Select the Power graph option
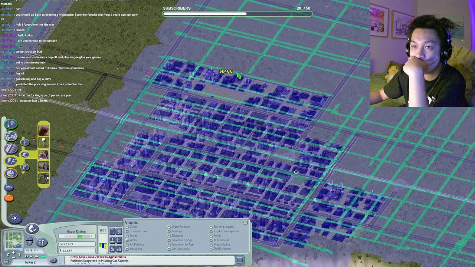The height and width of the screenshot is (267, 475). [127, 235]
